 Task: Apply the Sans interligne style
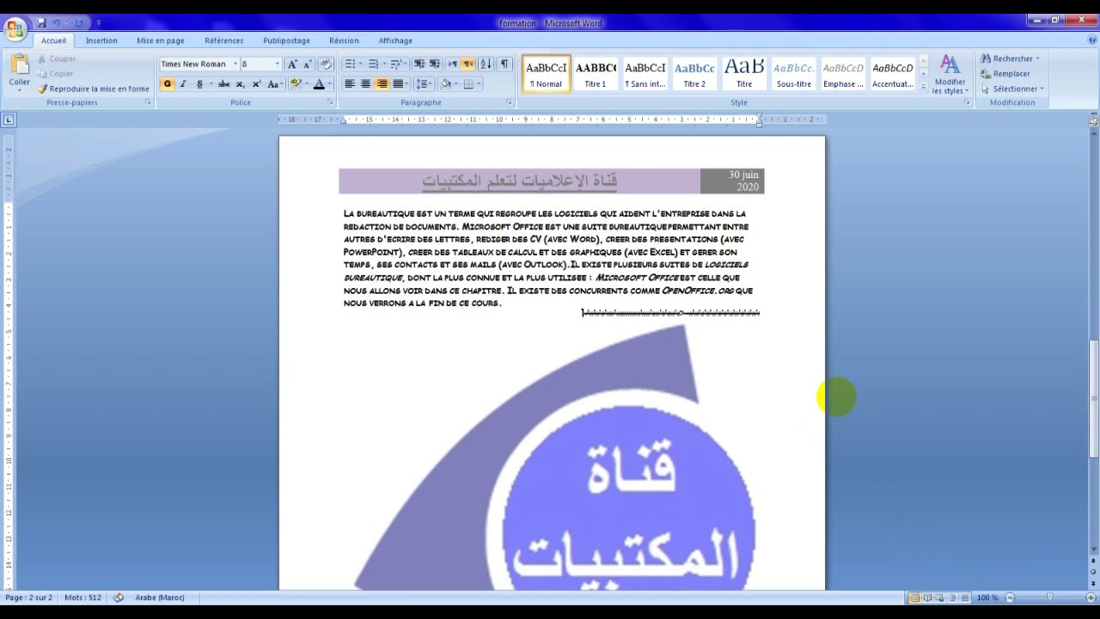point(645,74)
